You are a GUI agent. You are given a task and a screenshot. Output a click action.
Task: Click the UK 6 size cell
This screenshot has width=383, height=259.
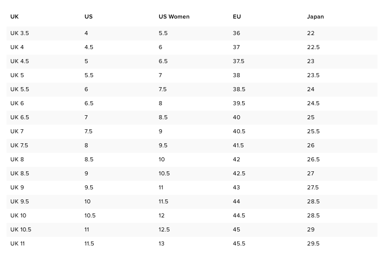(17, 103)
